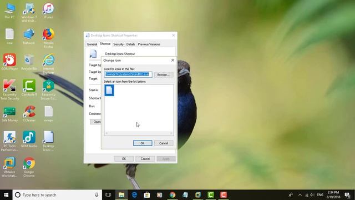355x200 pixels.
Task: Switch to the Security tab in Properties
Action: [x=118, y=44]
